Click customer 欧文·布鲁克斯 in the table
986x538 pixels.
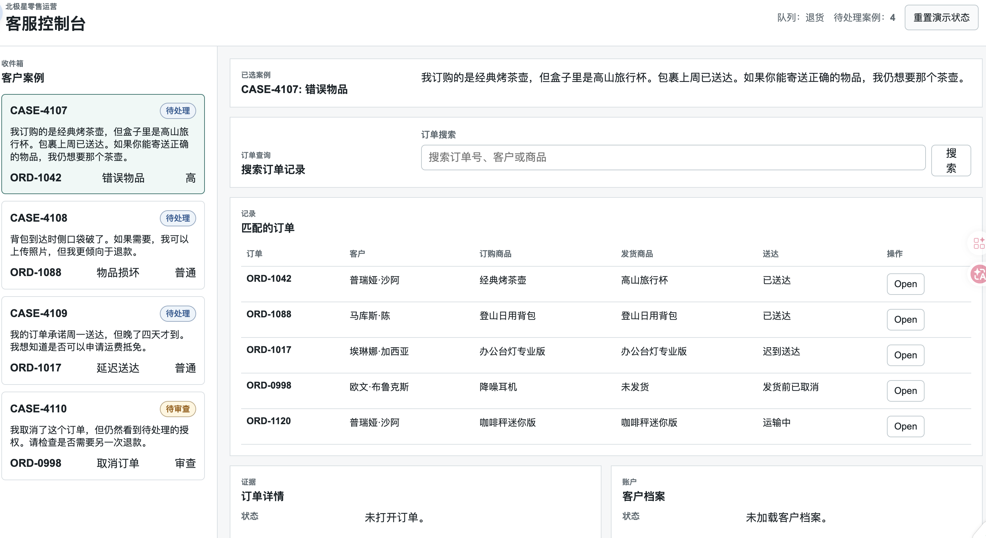pos(379,387)
